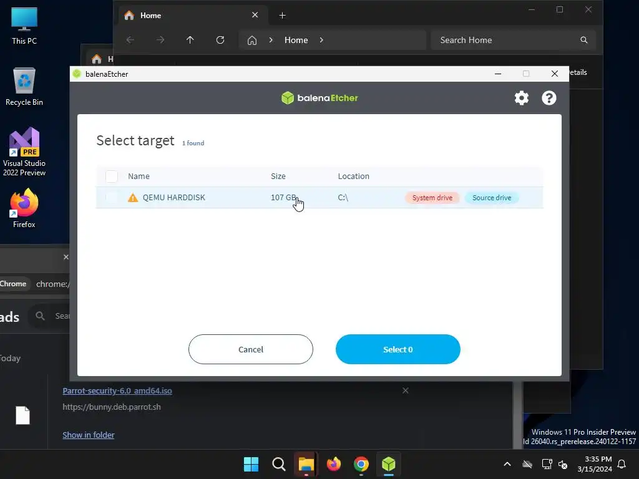Screen dimensions: 639x479
Task: Add a new File Explorer tab
Action: 282,16
